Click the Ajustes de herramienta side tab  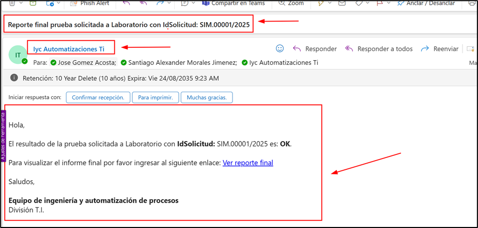(x=3, y=136)
